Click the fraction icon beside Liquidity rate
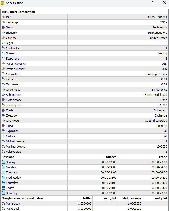Screen dimensions: 169x211 tap(3, 105)
